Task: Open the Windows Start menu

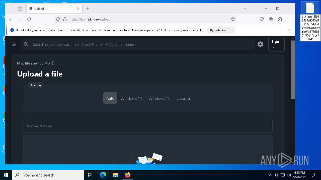Action: click(x=6, y=175)
